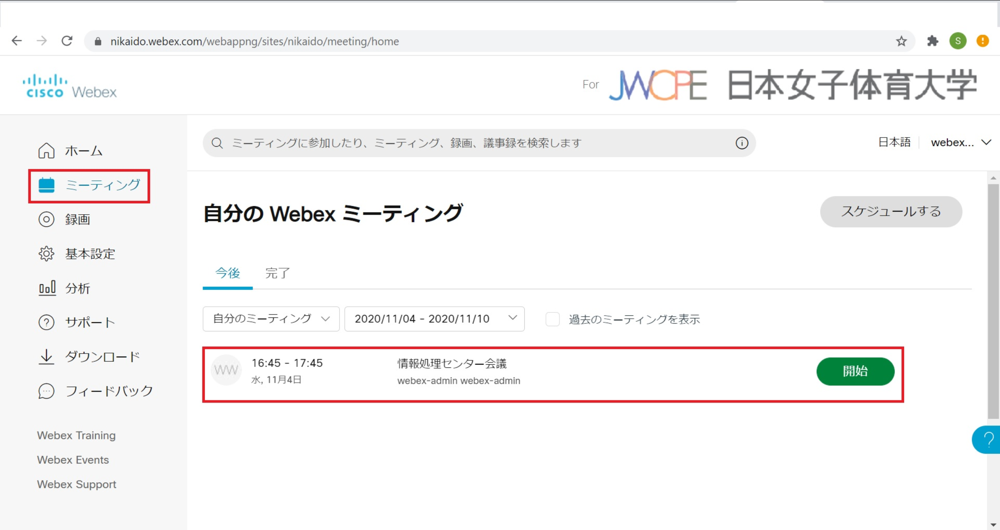Open ダウンロード in the sidebar

103,357
